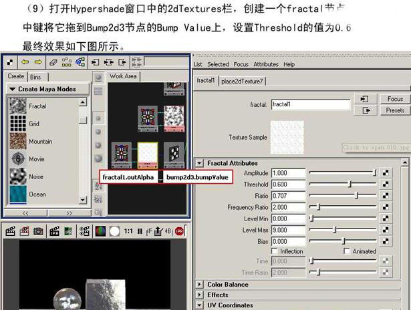Click the Graph Materials on Selected Objects icon
This screenshot has height=310, width=411.
[80, 62]
